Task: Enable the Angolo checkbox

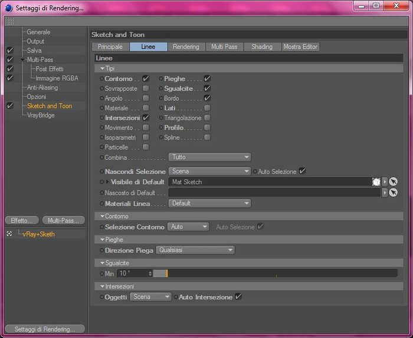Action: pyautogui.click(x=146, y=98)
